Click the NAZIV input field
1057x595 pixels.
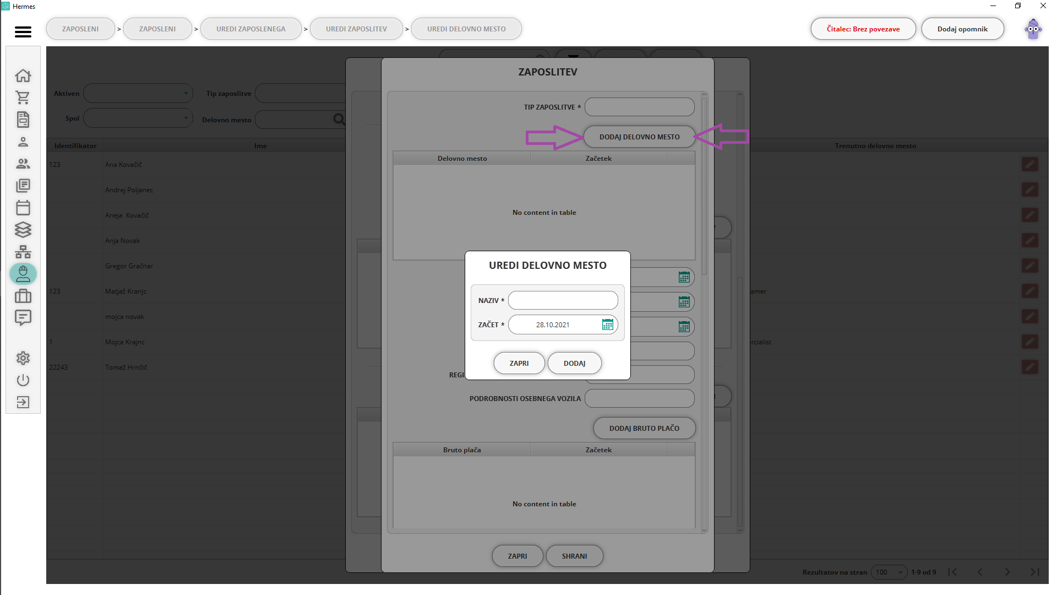[563, 300]
